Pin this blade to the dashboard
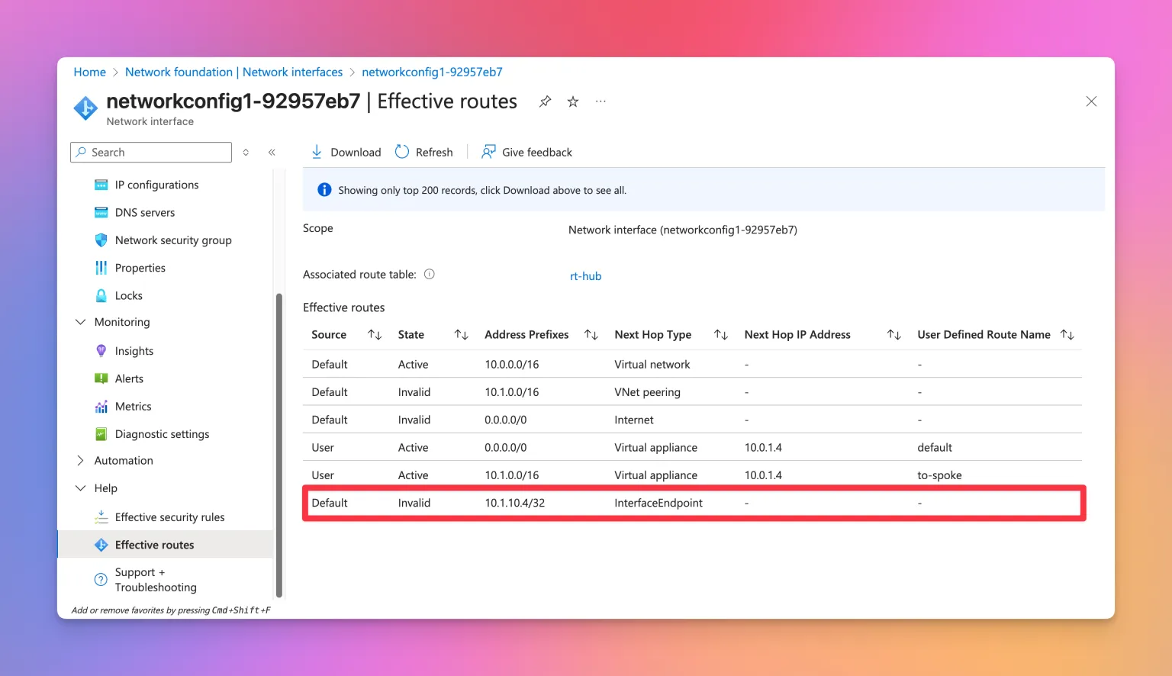This screenshot has width=1172, height=676. pos(545,101)
